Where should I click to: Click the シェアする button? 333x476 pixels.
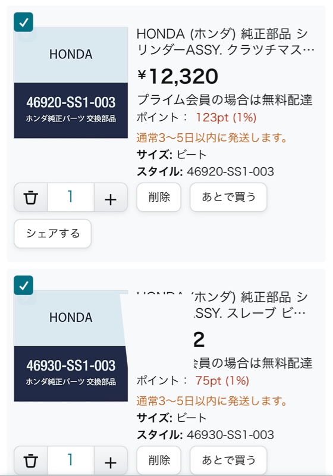(x=53, y=233)
